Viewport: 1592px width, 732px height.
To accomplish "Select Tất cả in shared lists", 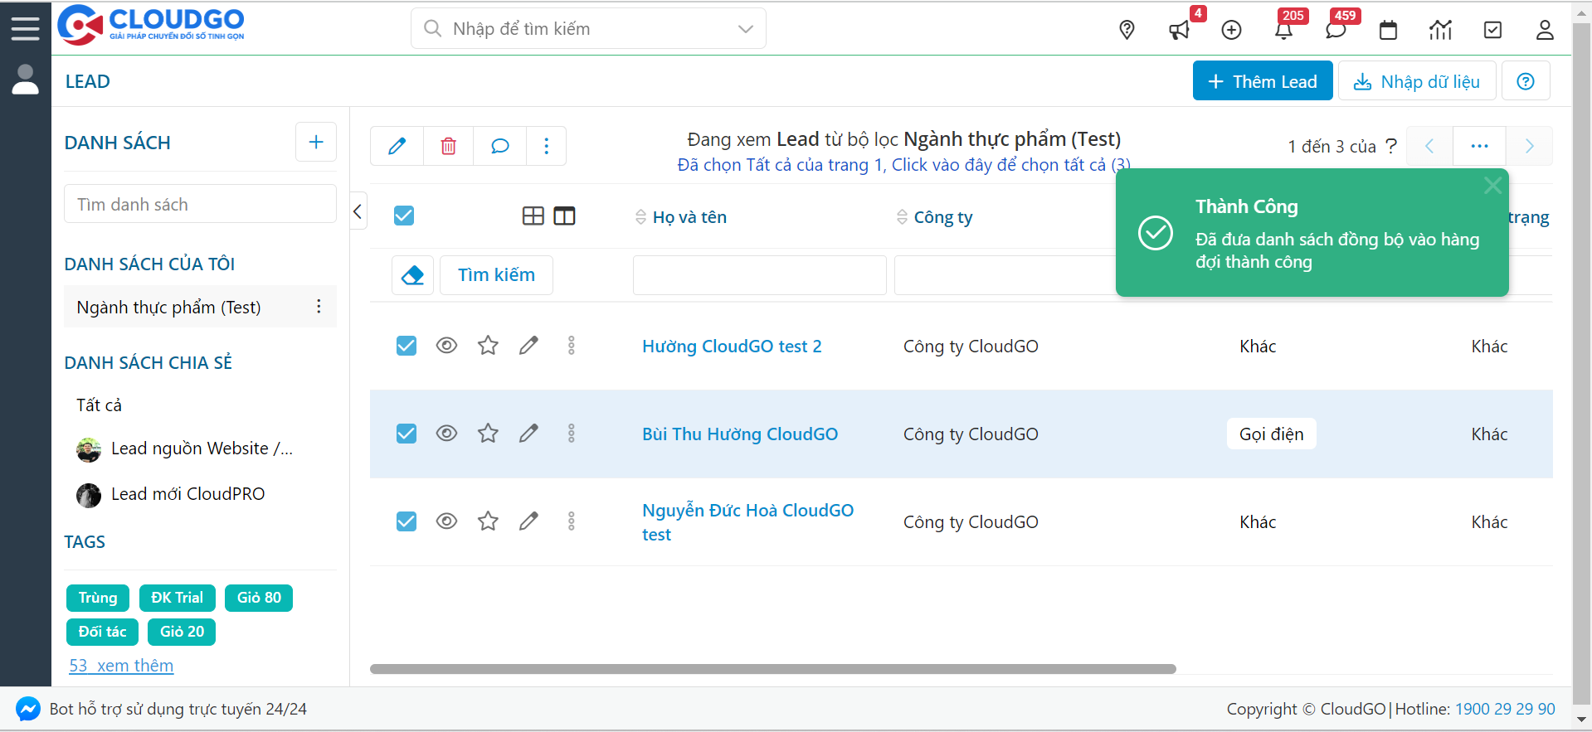I will 99,405.
